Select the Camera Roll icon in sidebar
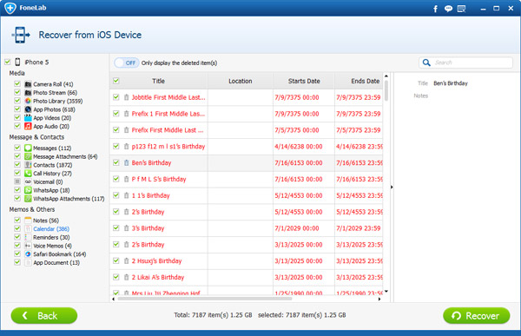Image resolution: width=521 pixels, height=336 pixels. tap(28, 84)
